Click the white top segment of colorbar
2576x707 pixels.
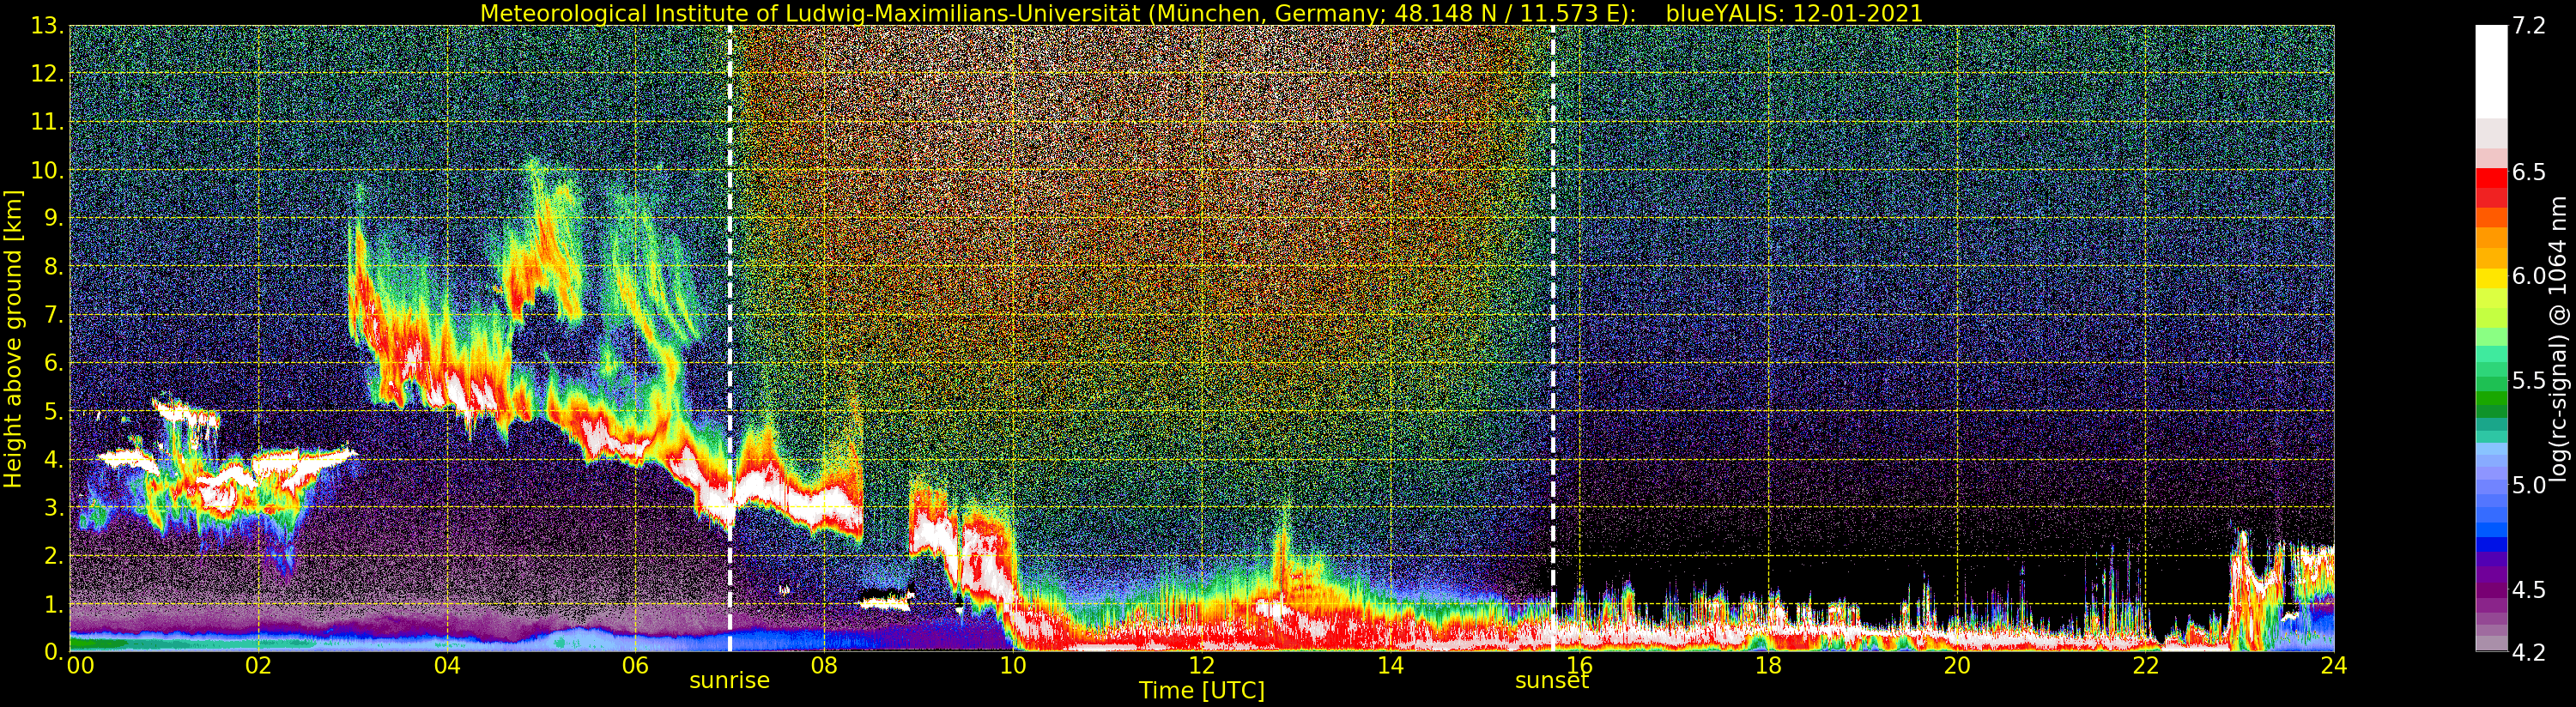click(x=2491, y=72)
